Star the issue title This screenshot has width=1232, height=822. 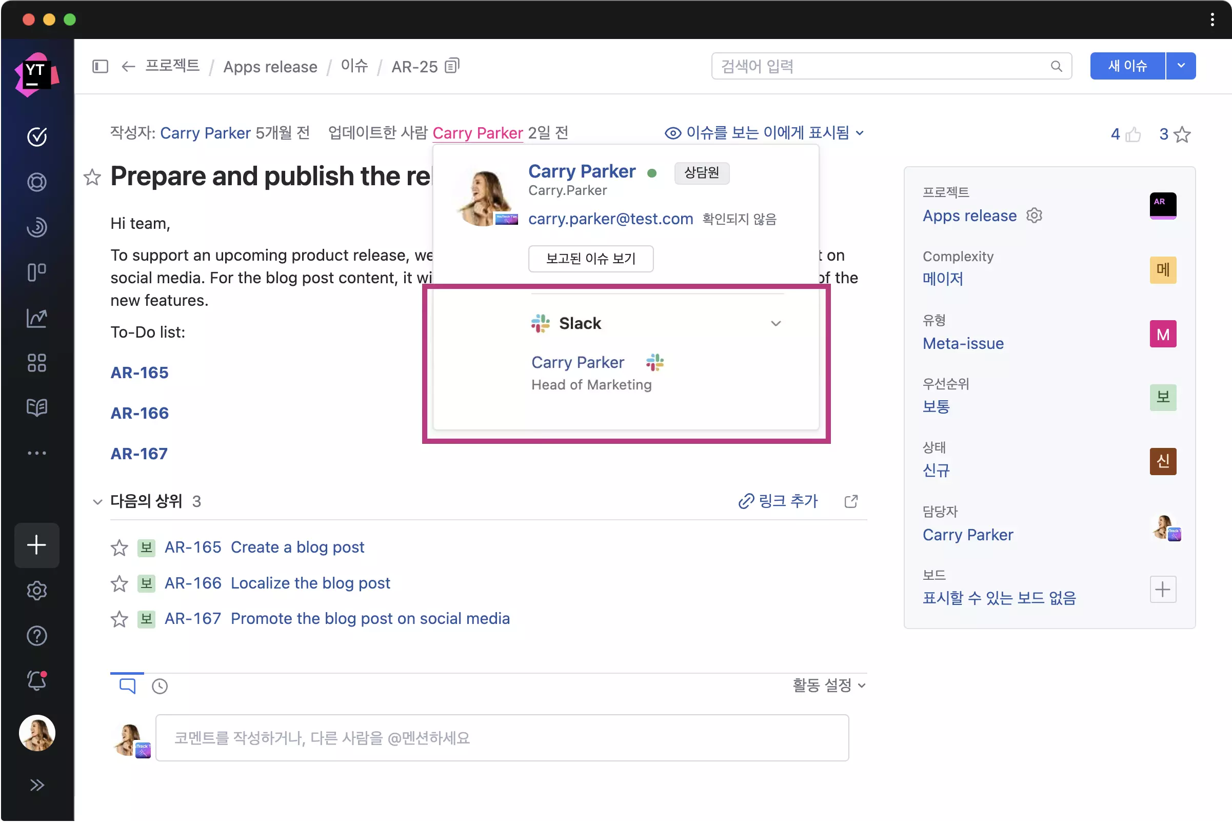[x=92, y=177]
